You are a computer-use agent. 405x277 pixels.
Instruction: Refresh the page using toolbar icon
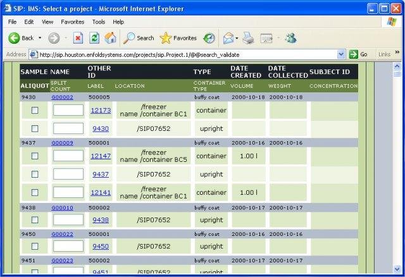tap(94, 38)
